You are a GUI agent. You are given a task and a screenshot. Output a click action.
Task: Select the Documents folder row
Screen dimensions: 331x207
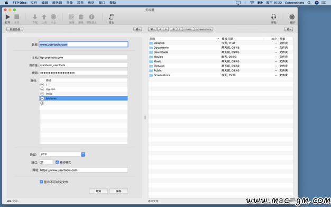click(x=220, y=48)
